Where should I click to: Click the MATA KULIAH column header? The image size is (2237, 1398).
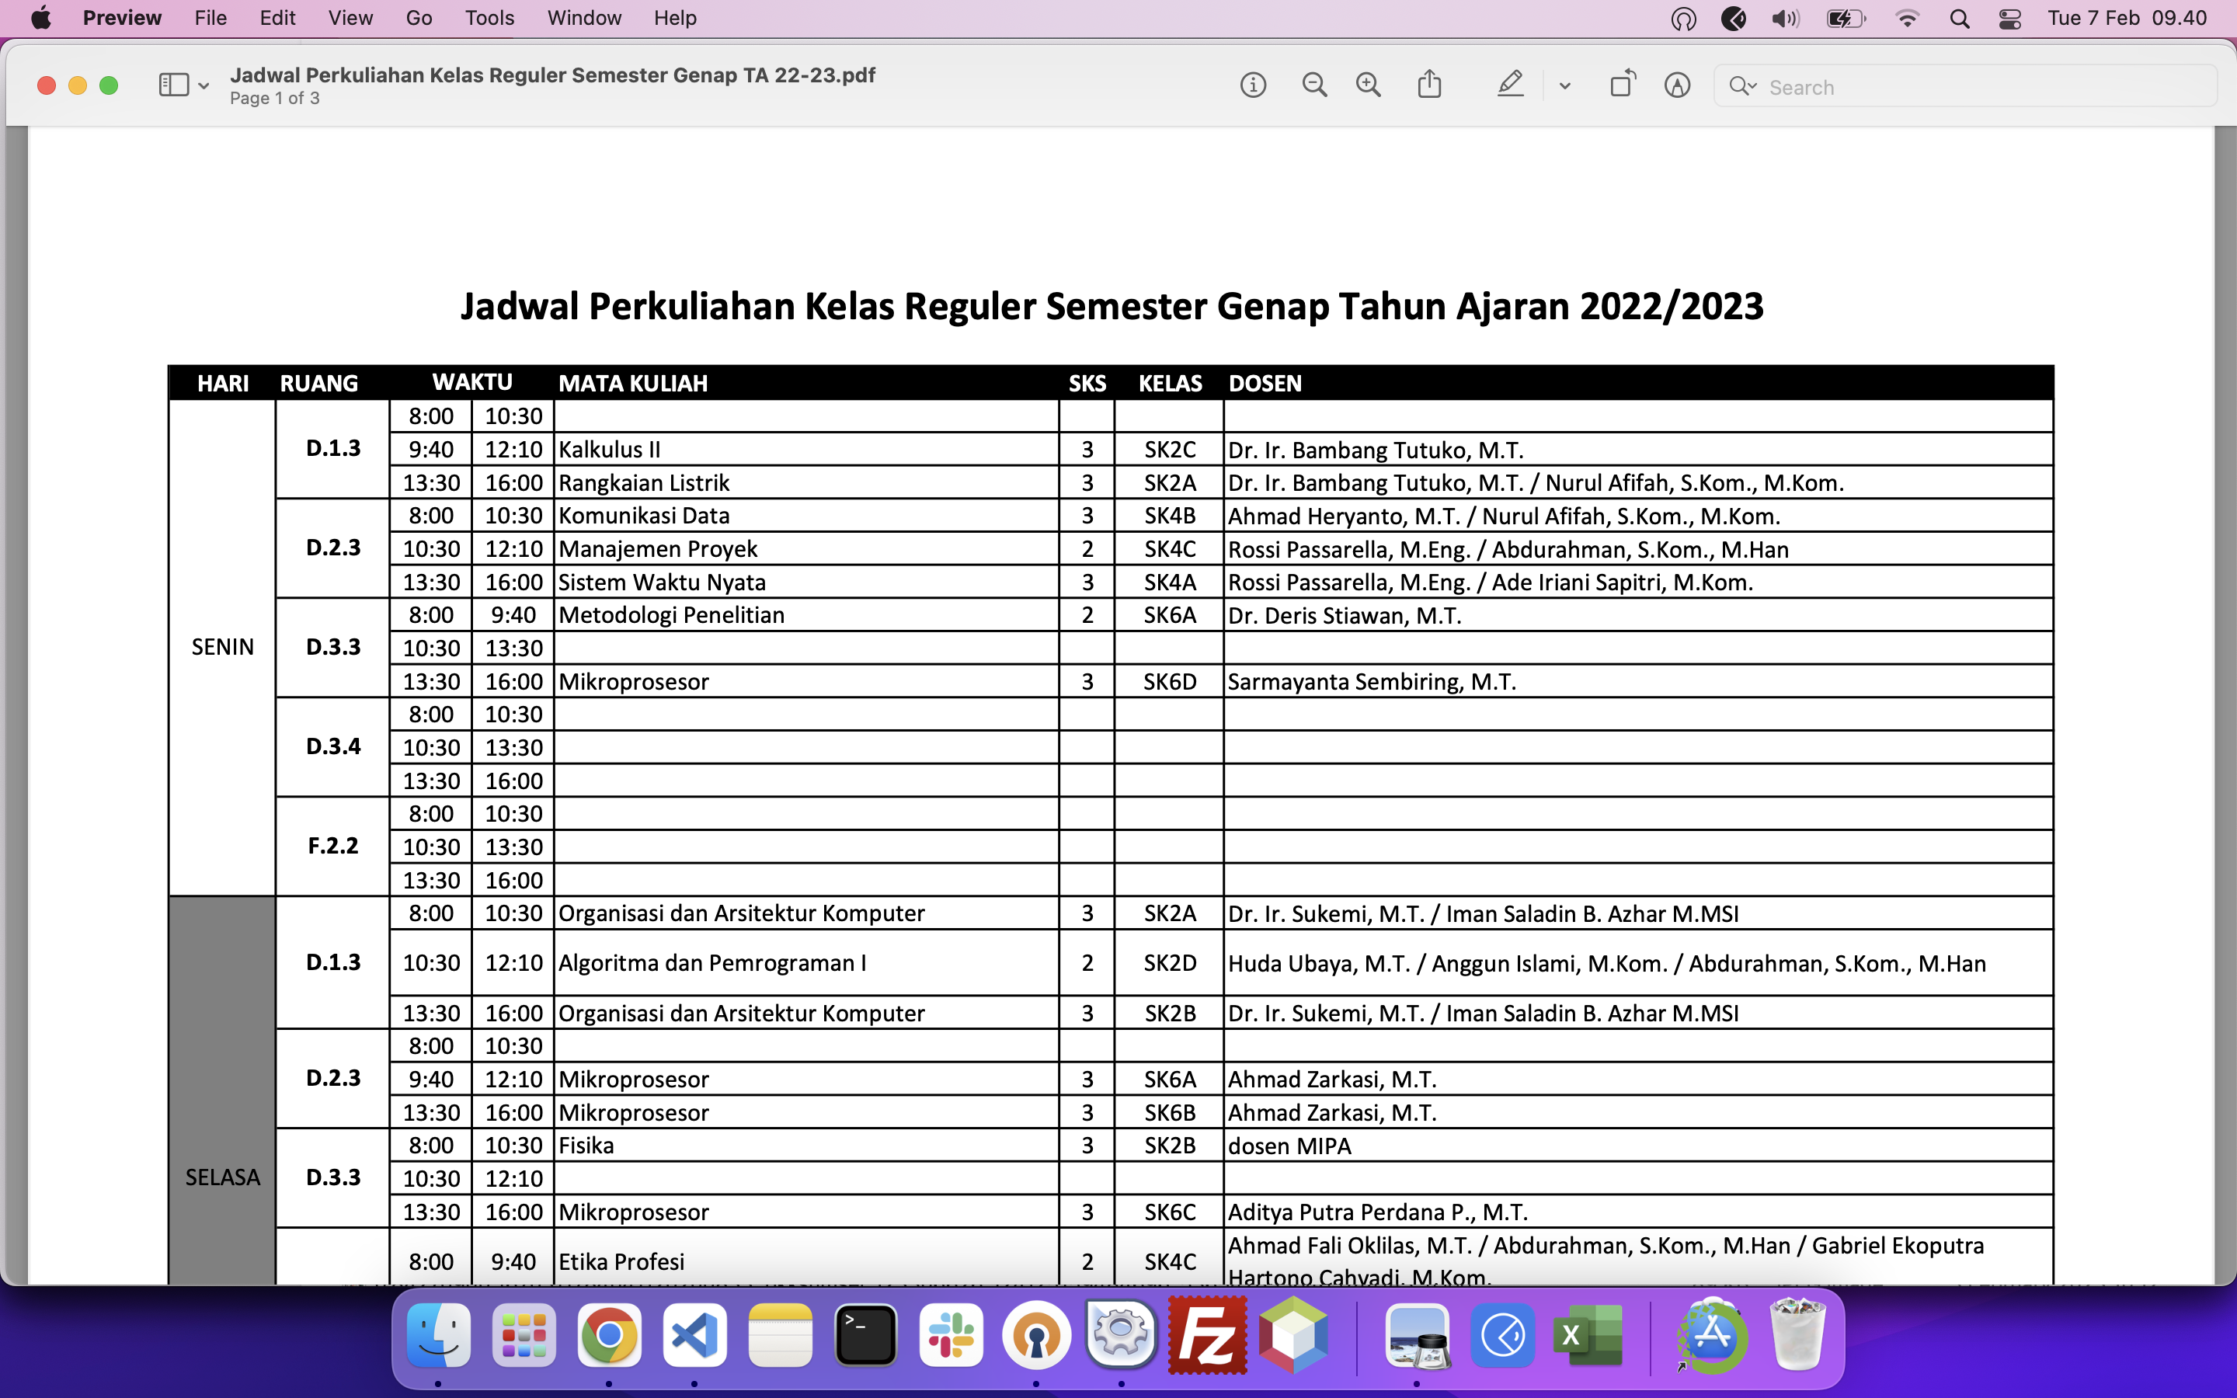coord(633,383)
